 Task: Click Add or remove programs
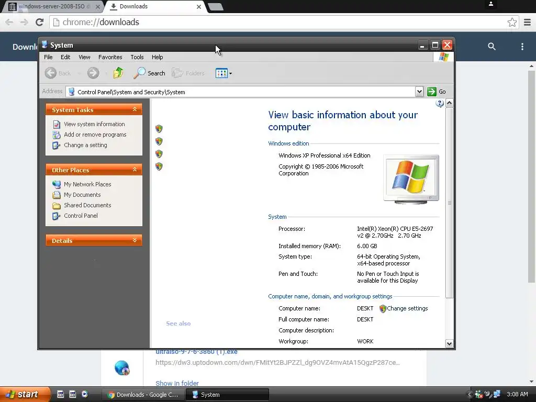pos(95,135)
